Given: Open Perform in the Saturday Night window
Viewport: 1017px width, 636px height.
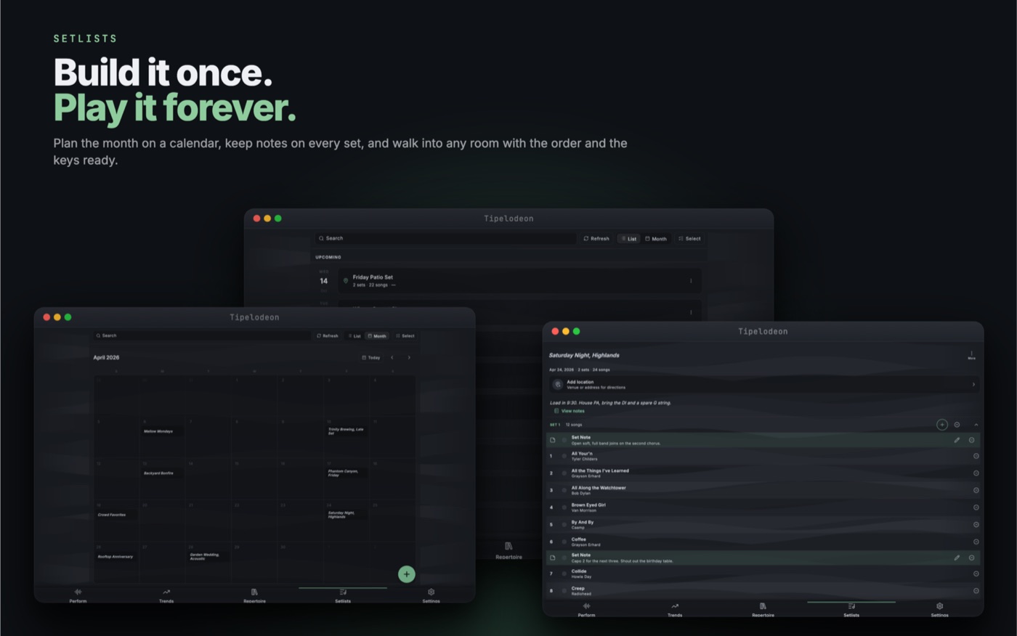Looking at the screenshot, I should (586, 609).
